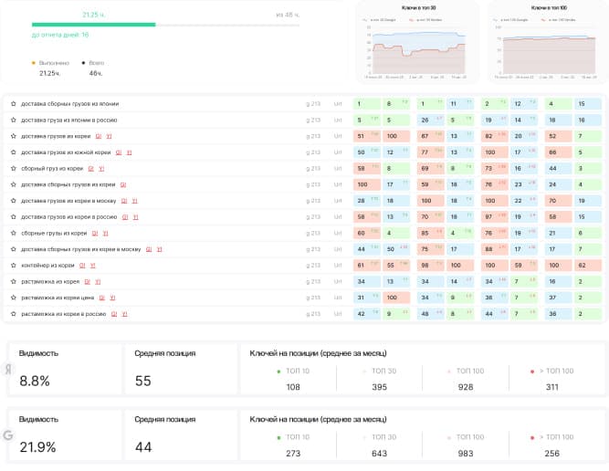Star the keyword 'контейнер из кореи'
Viewport: 609px width, 471px height.
[x=13, y=265]
